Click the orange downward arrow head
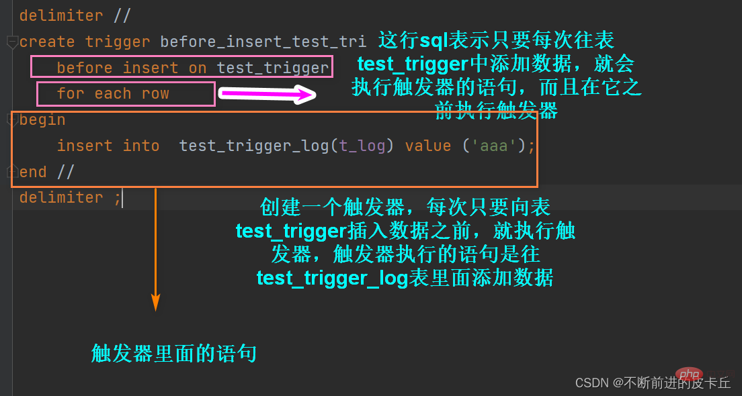742x396 pixels. [155, 302]
